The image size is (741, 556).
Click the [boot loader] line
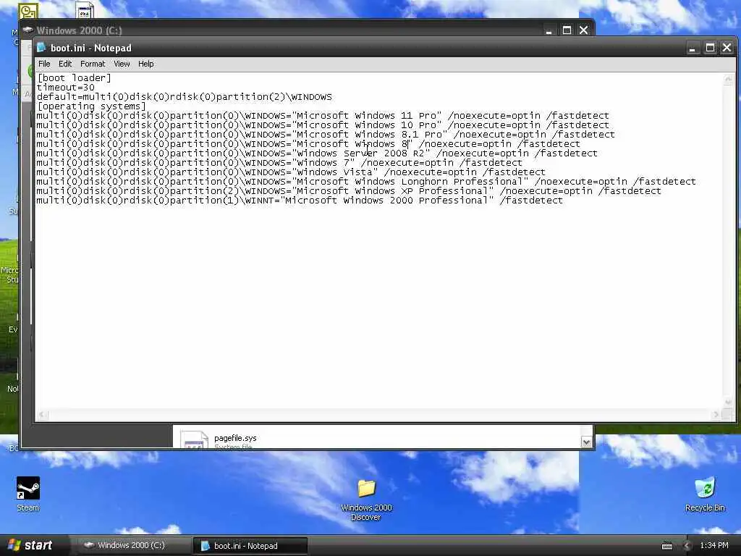[x=75, y=78]
